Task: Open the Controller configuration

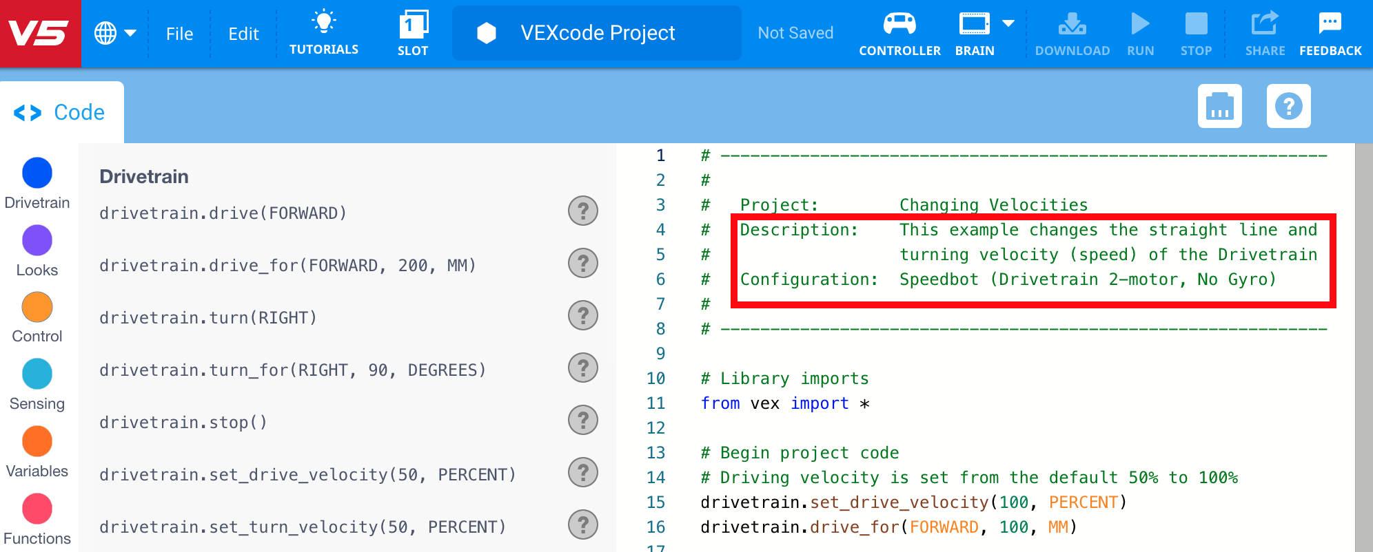Action: [899, 31]
